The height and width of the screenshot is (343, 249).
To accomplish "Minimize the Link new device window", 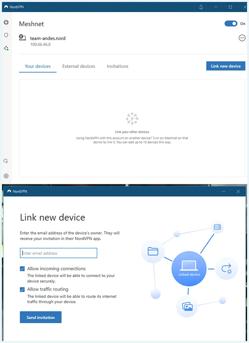I will tap(223, 191).
